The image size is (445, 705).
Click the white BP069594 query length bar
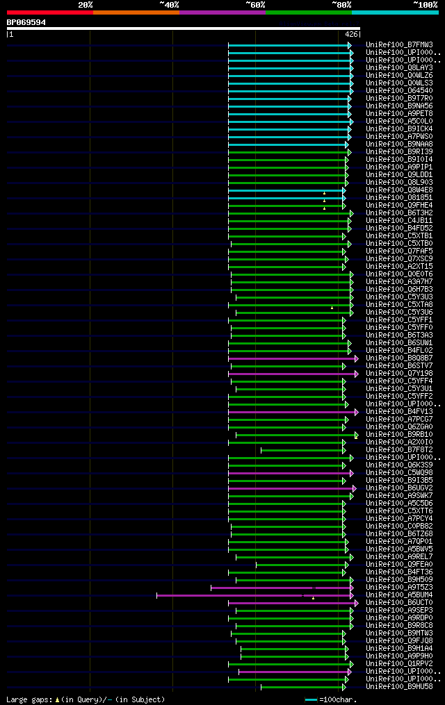pos(183,28)
